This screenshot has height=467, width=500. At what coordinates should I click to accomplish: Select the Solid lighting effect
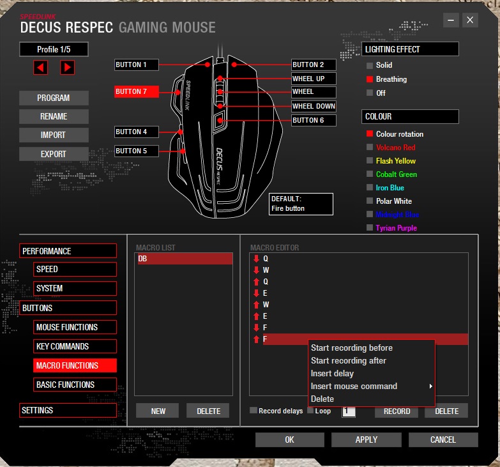point(370,65)
